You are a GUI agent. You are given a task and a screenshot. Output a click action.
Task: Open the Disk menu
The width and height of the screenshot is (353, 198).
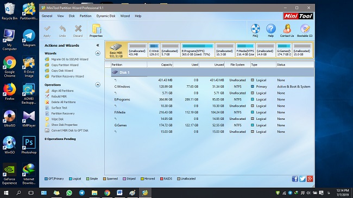72,16
